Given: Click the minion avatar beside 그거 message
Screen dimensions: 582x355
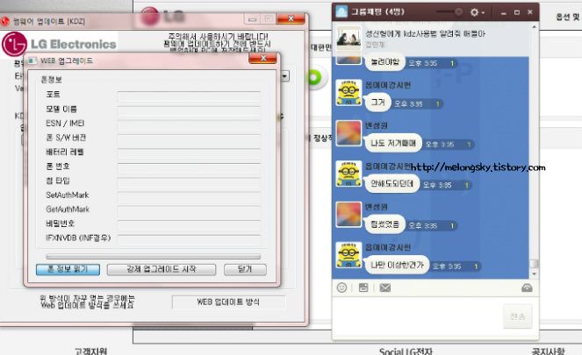Looking at the screenshot, I should coord(348,93).
